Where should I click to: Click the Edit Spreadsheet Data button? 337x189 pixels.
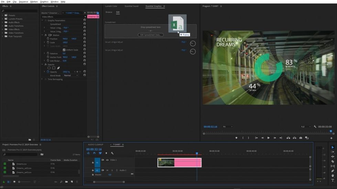pyautogui.click(x=151, y=35)
